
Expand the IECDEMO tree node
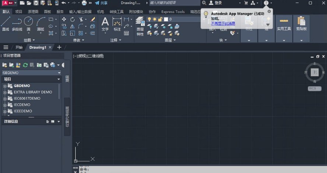pyautogui.click(x=5, y=105)
